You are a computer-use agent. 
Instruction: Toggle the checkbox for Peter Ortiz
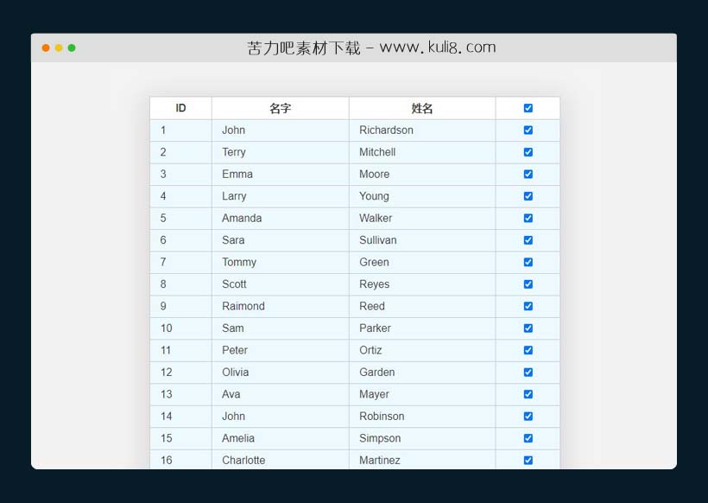point(527,350)
